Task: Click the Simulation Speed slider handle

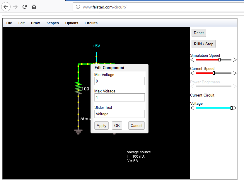Action: (x=219, y=60)
